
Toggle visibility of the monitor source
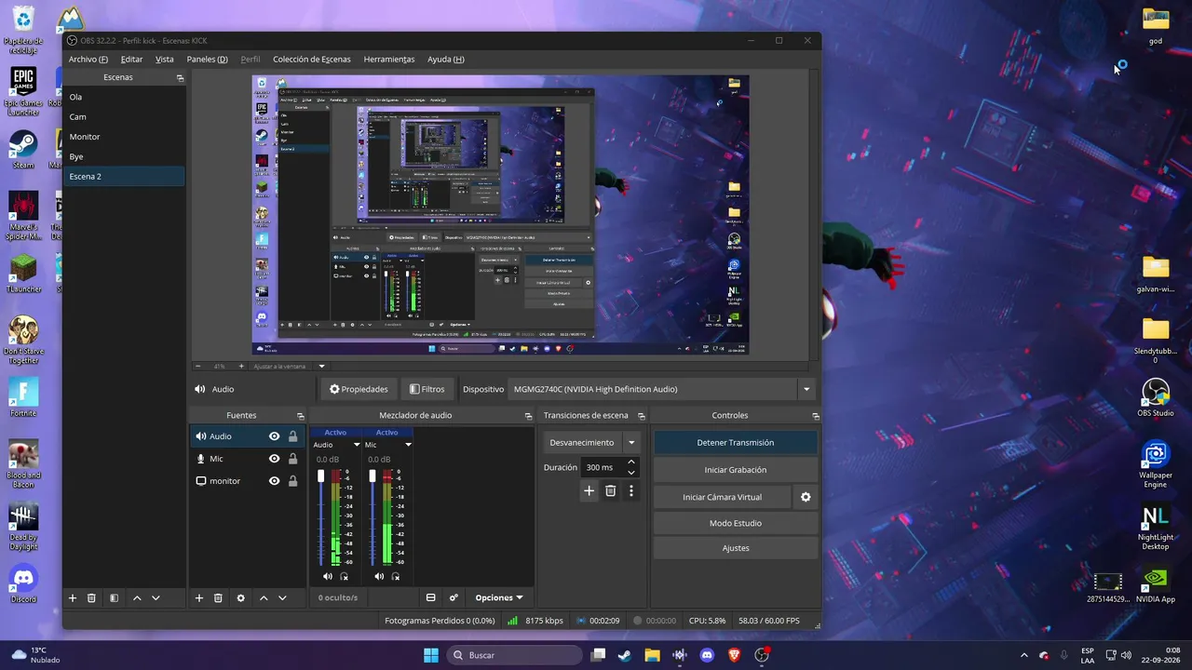(x=274, y=481)
